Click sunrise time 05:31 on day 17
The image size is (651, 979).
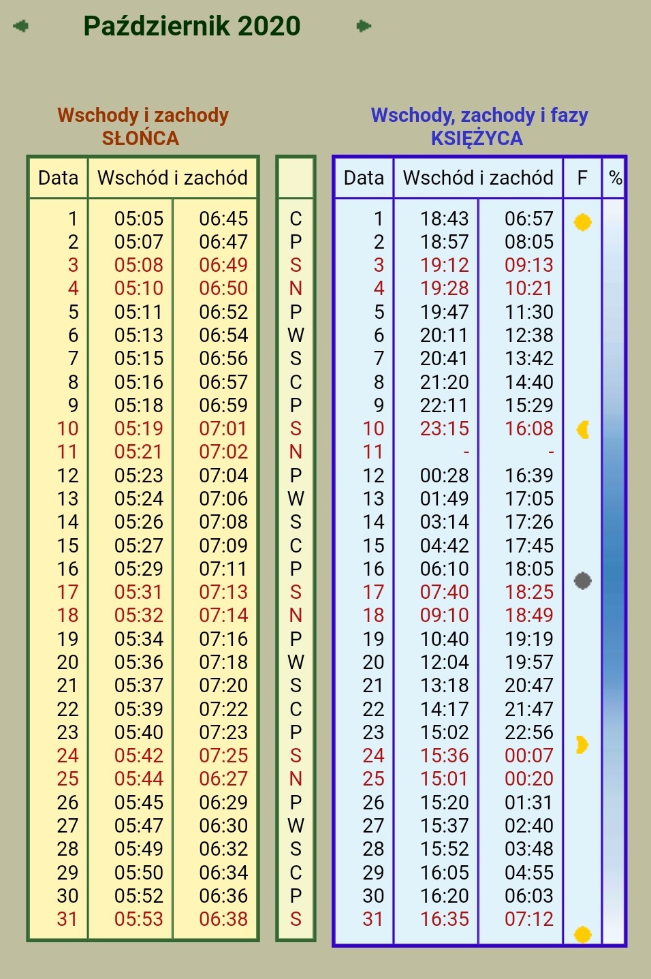(139, 592)
